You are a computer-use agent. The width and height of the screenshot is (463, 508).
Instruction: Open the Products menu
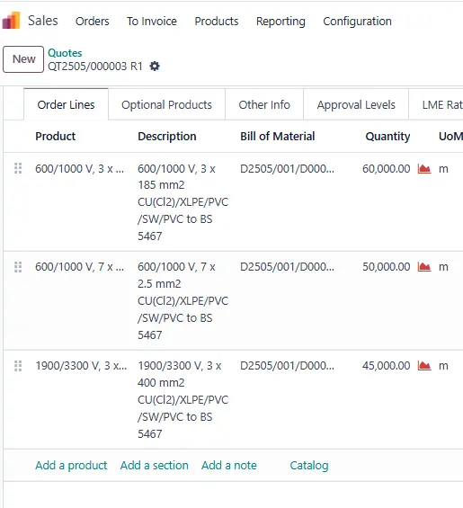pos(217,21)
